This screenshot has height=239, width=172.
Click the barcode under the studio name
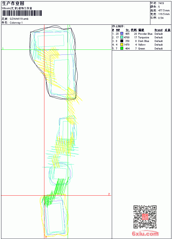pyautogui.click(x=22, y=13)
